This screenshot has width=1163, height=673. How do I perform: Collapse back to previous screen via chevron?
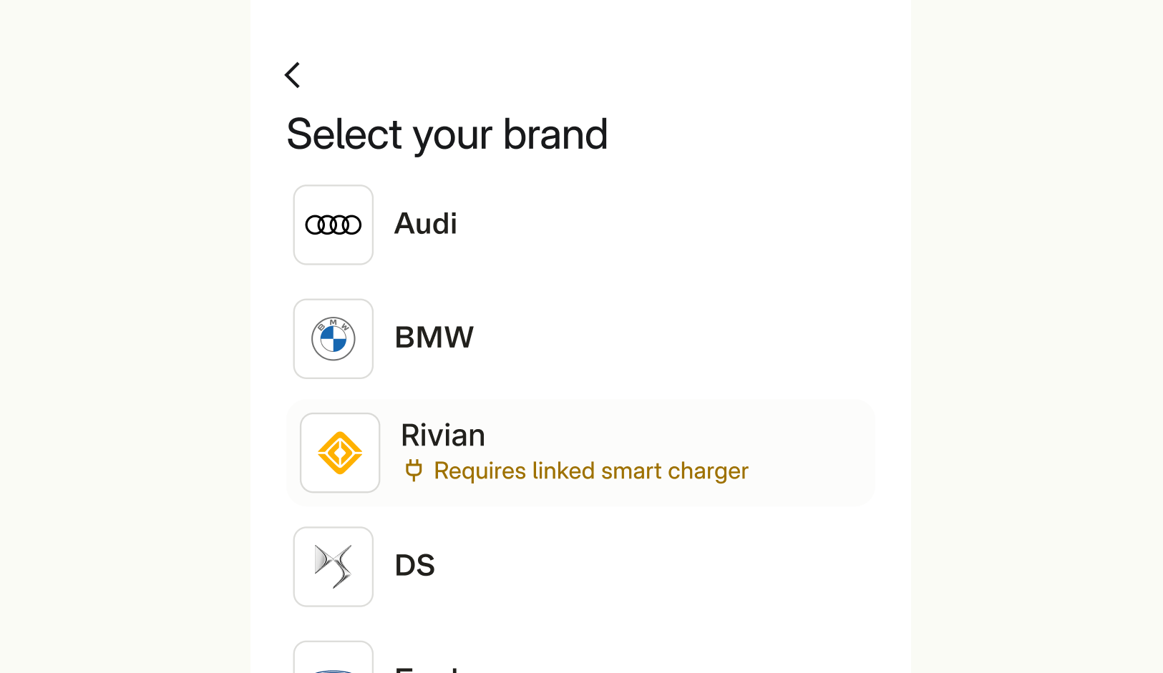[292, 74]
